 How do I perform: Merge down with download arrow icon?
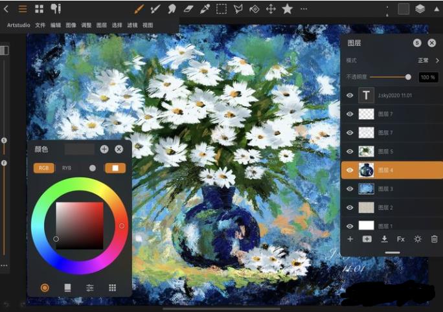point(384,239)
